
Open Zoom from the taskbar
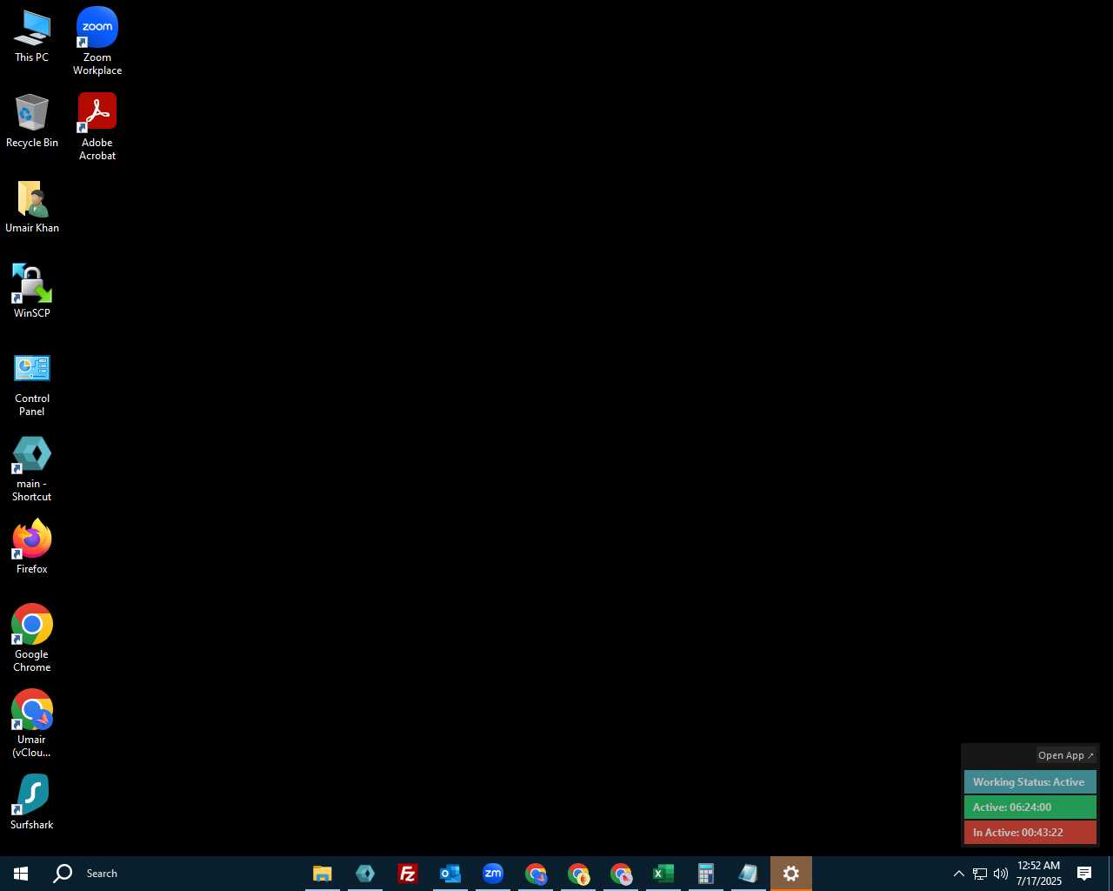pos(493,874)
